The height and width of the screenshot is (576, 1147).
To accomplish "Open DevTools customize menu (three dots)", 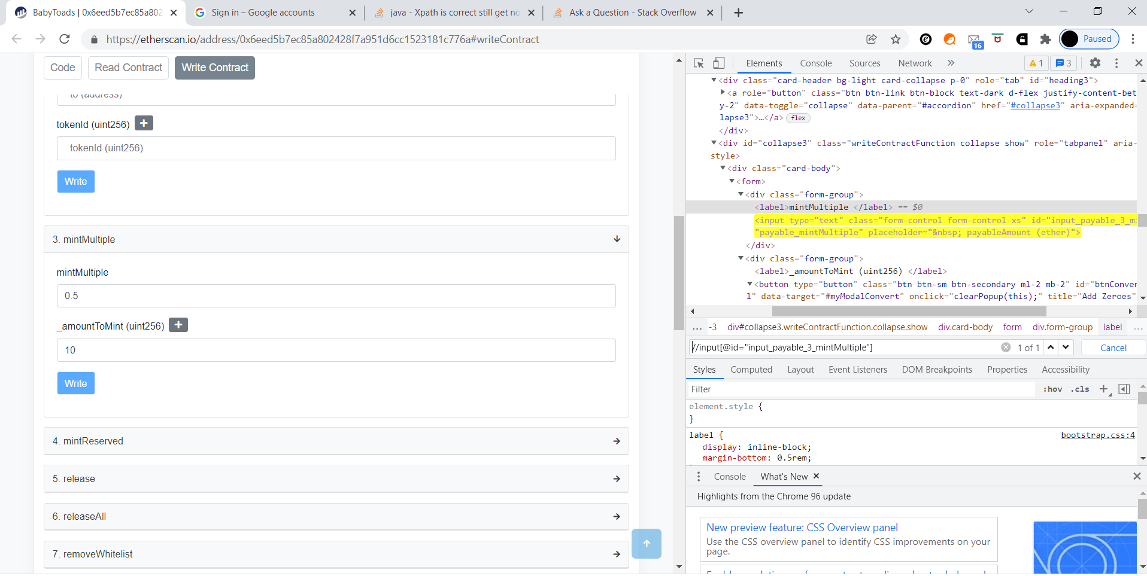I will (1116, 63).
